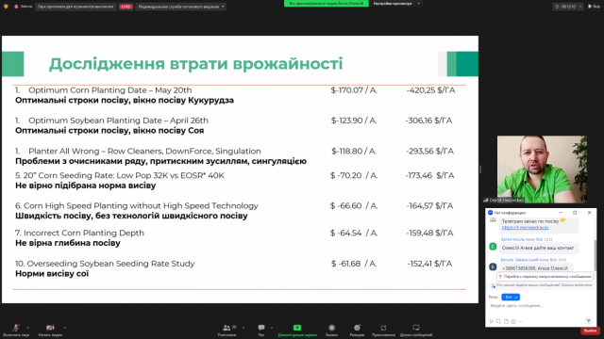Open the Telegram channel link in chat

click(x=525, y=228)
